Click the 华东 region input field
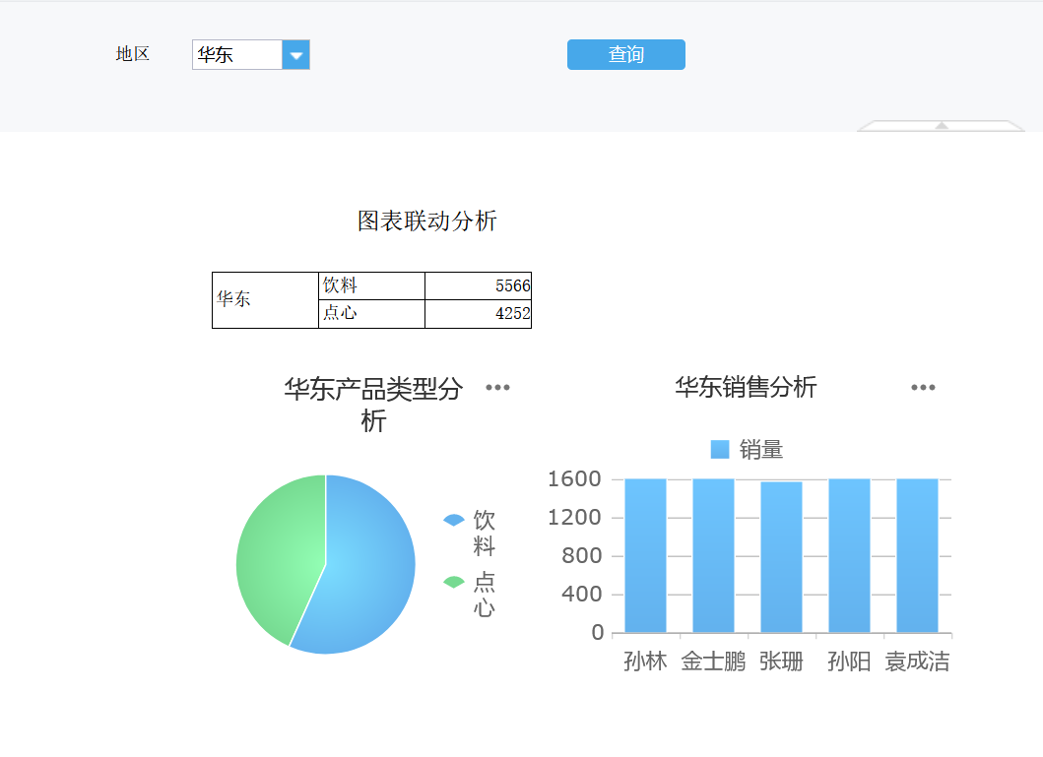This screenshot has height=757, width=1043. point(237,55)
